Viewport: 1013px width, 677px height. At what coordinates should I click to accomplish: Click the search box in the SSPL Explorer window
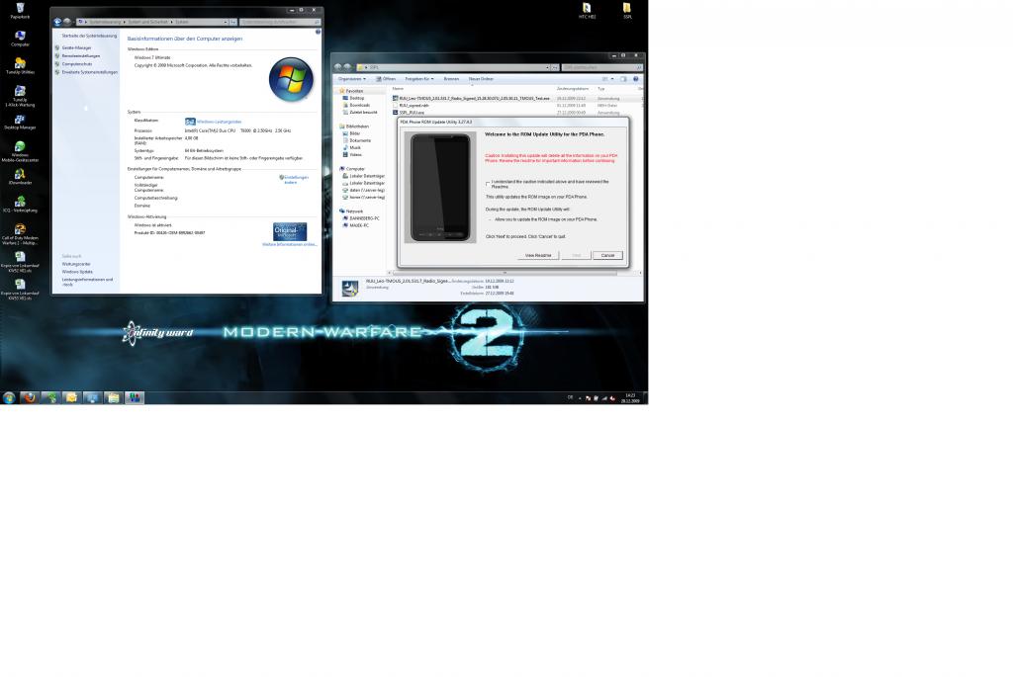[600, 67]
